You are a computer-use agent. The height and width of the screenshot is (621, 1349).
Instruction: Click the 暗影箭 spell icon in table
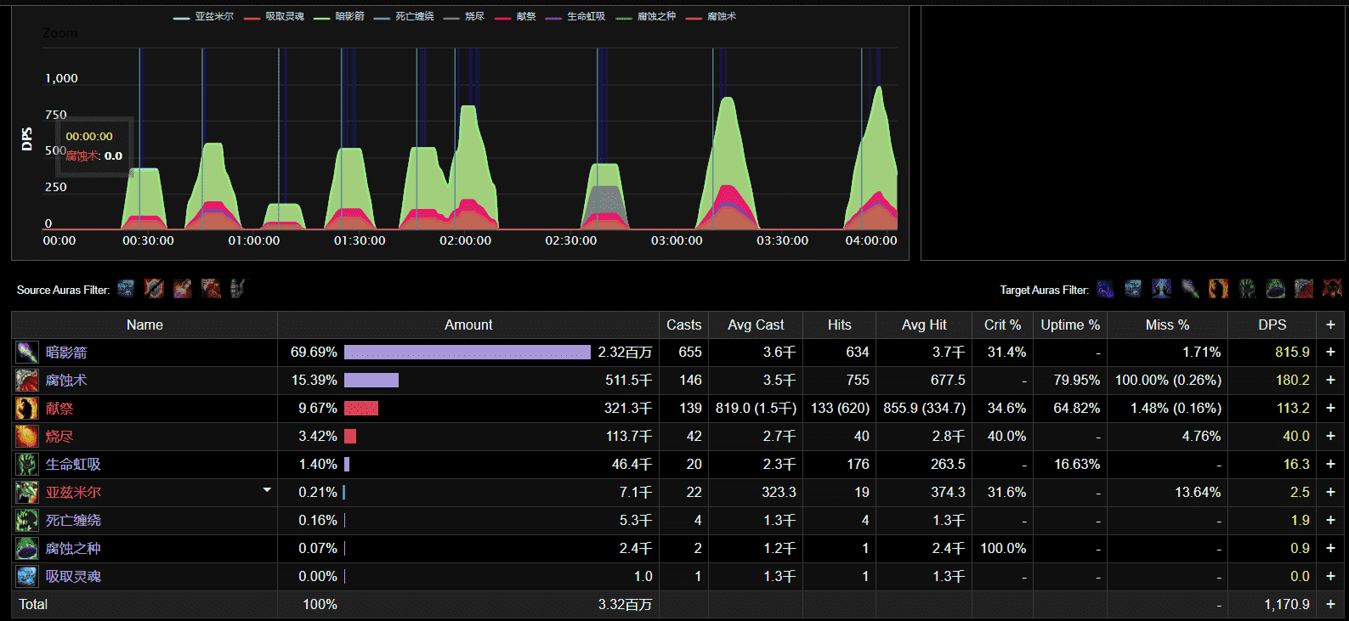pyautogui.click(x=27, y=352)
